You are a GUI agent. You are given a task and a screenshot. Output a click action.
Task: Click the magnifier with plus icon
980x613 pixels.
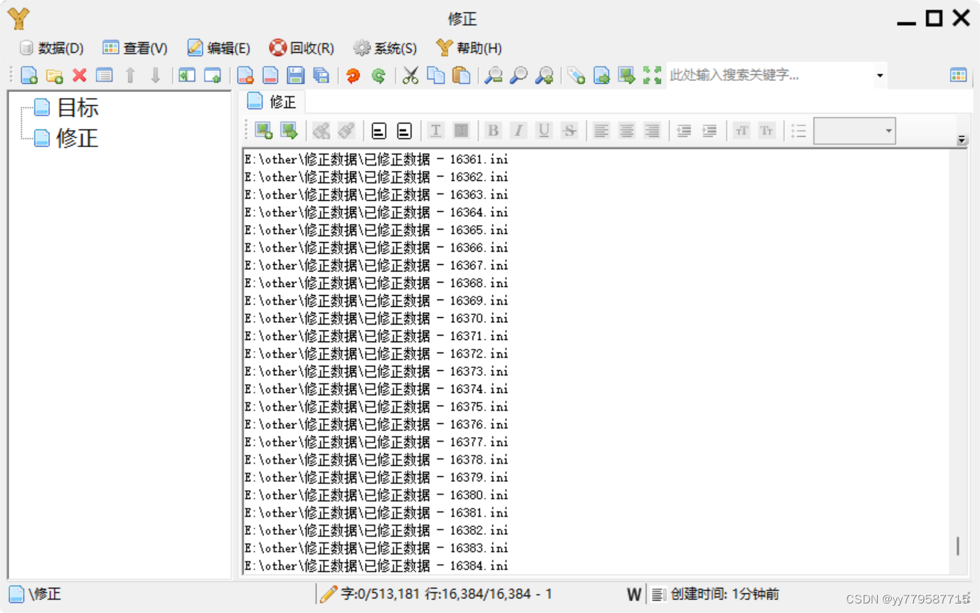click(544, 75)
